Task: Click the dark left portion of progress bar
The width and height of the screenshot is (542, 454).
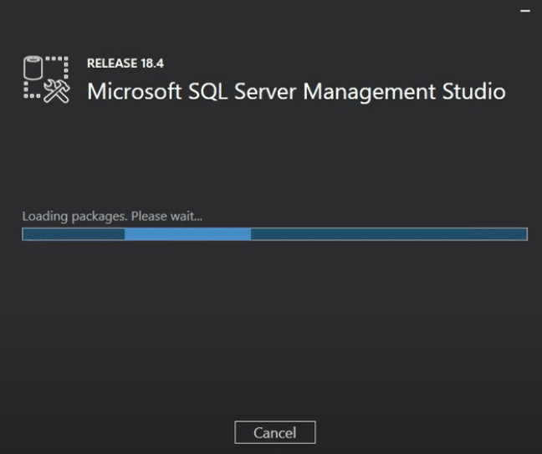Action: (74, 234)
